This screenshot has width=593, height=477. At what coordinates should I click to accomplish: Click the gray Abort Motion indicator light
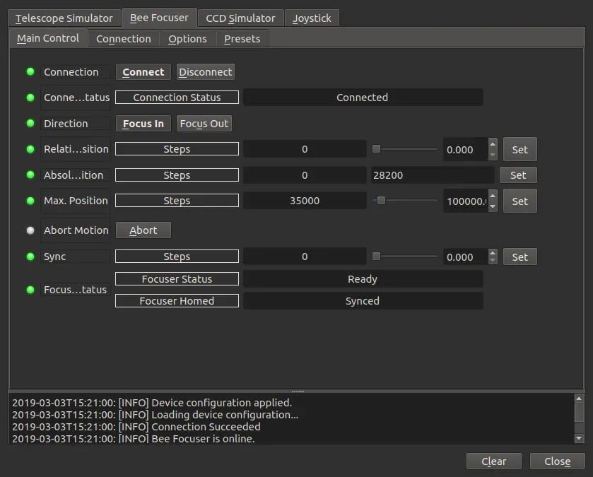tap(30, 230)
